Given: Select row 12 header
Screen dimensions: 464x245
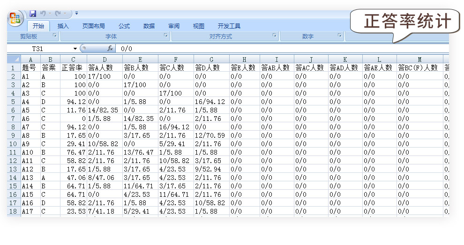Looking at the screenshot, I should (14, 161).
